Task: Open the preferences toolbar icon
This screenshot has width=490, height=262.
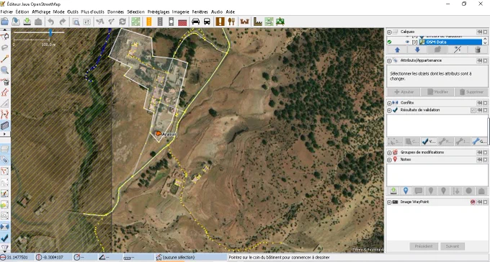Action: [87, 22]
